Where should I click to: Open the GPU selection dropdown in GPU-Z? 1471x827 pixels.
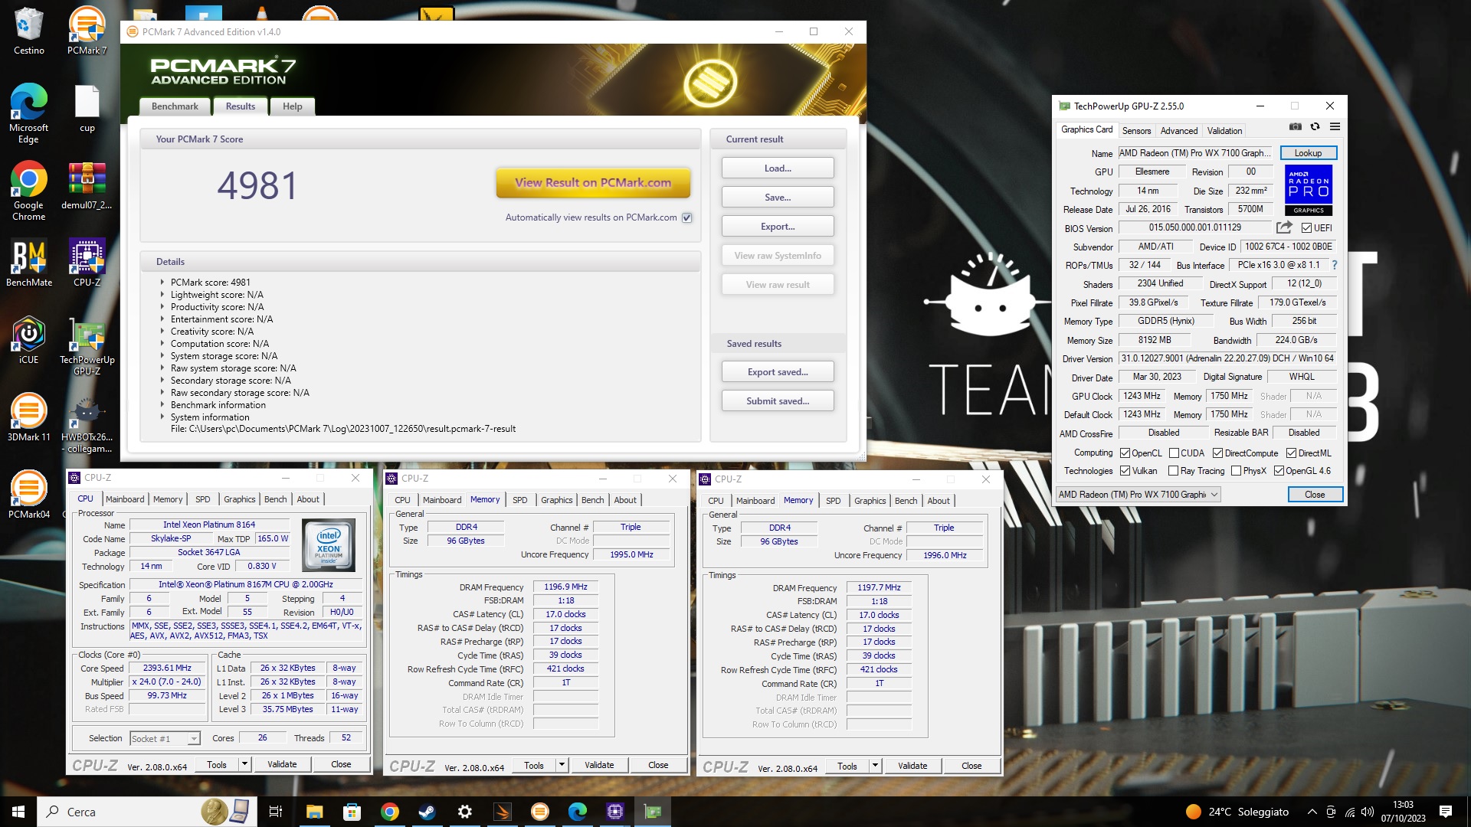[x=1138, y=495]
